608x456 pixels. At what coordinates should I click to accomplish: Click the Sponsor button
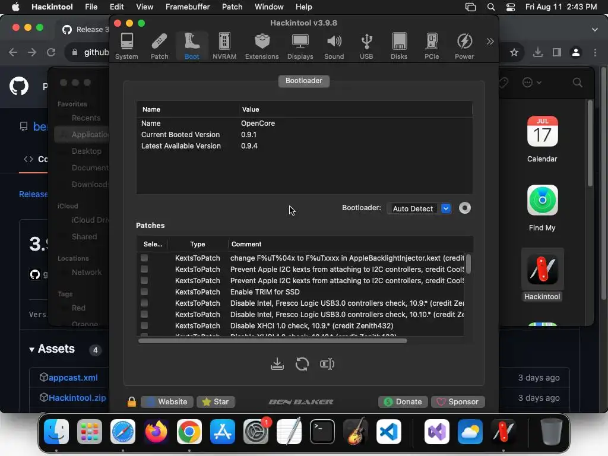pos(458,402)
